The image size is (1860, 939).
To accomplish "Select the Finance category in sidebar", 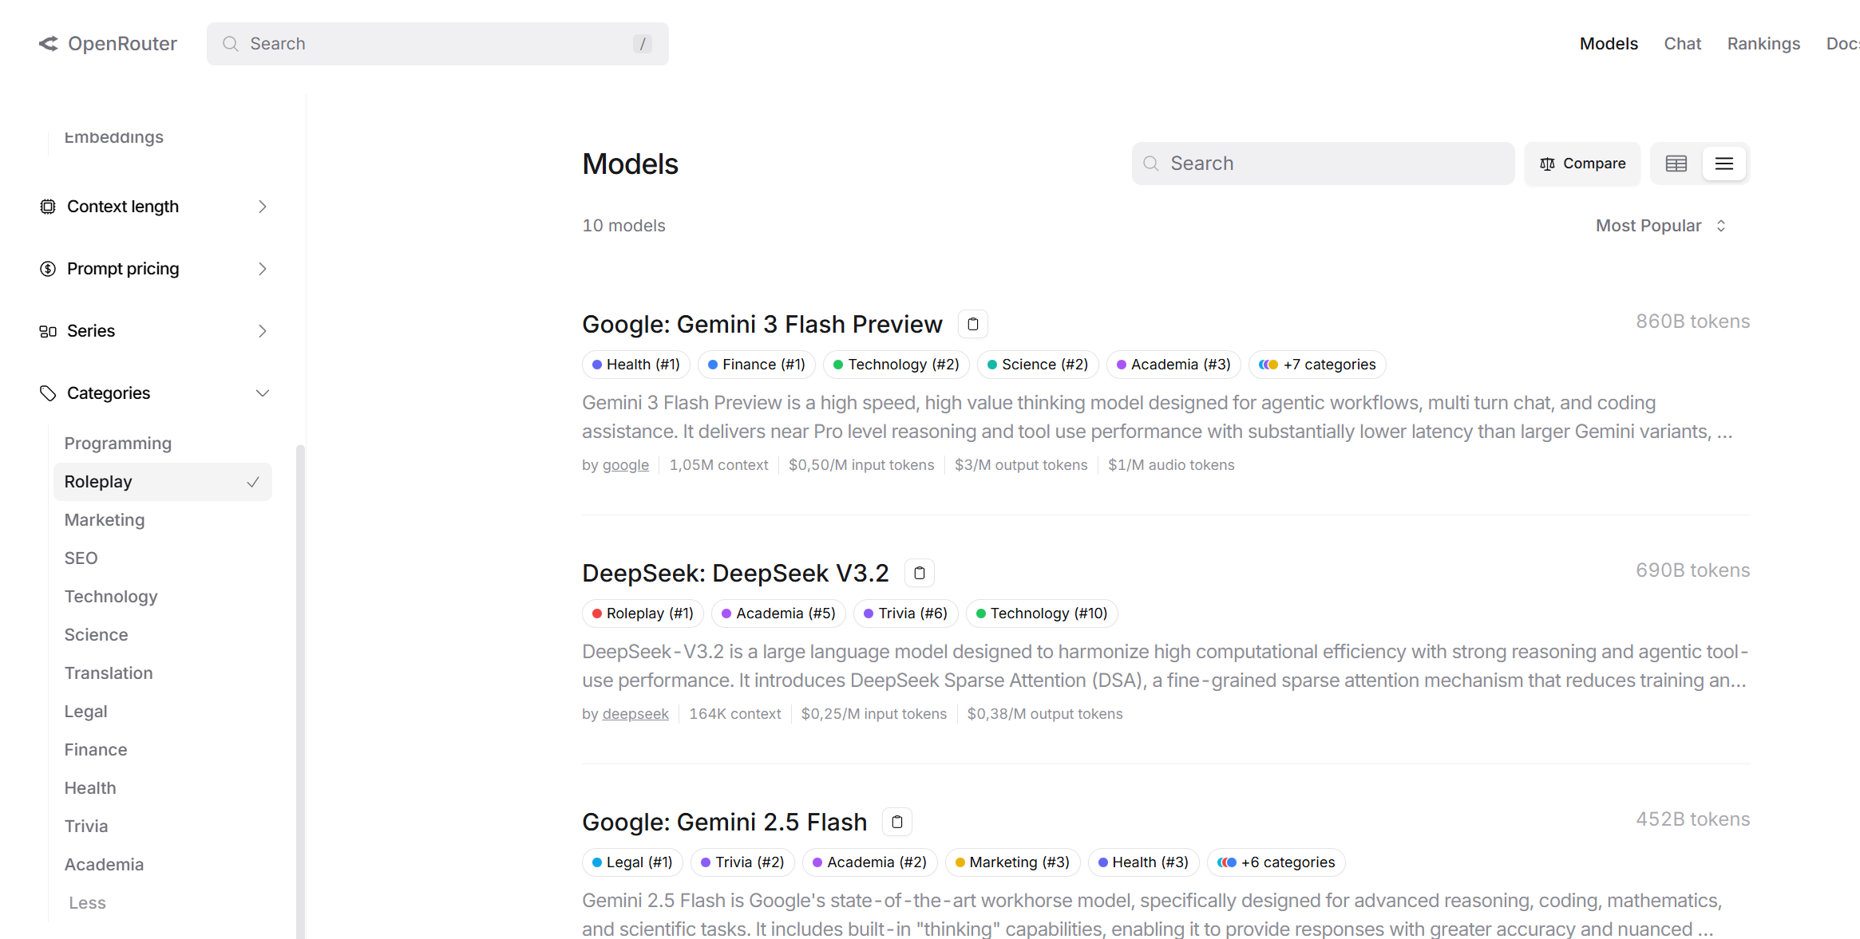I will coord(96,750).
